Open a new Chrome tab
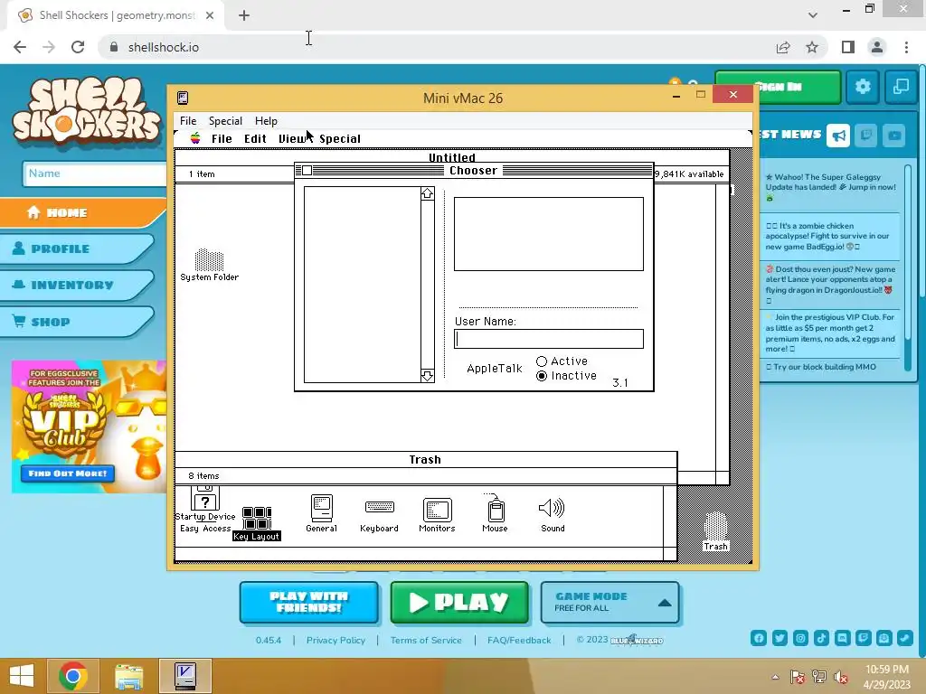Image resolution: width=926 pixels, height=694 pixels. pos(244,15)
